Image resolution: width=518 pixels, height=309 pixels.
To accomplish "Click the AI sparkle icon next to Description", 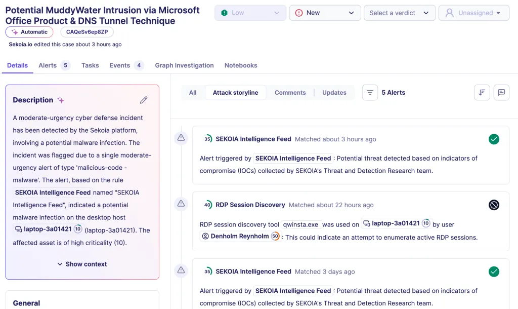I will point(61,100).
